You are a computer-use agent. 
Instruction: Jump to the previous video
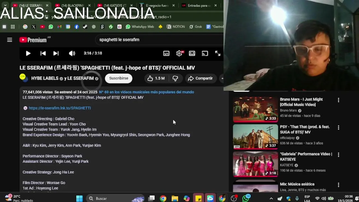click(x=43, y=53)
